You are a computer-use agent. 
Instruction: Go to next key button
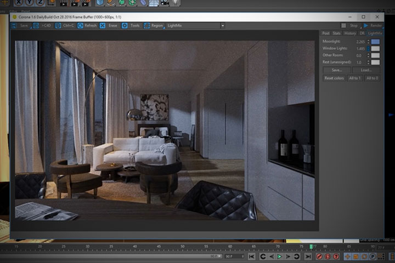point(297,256)
